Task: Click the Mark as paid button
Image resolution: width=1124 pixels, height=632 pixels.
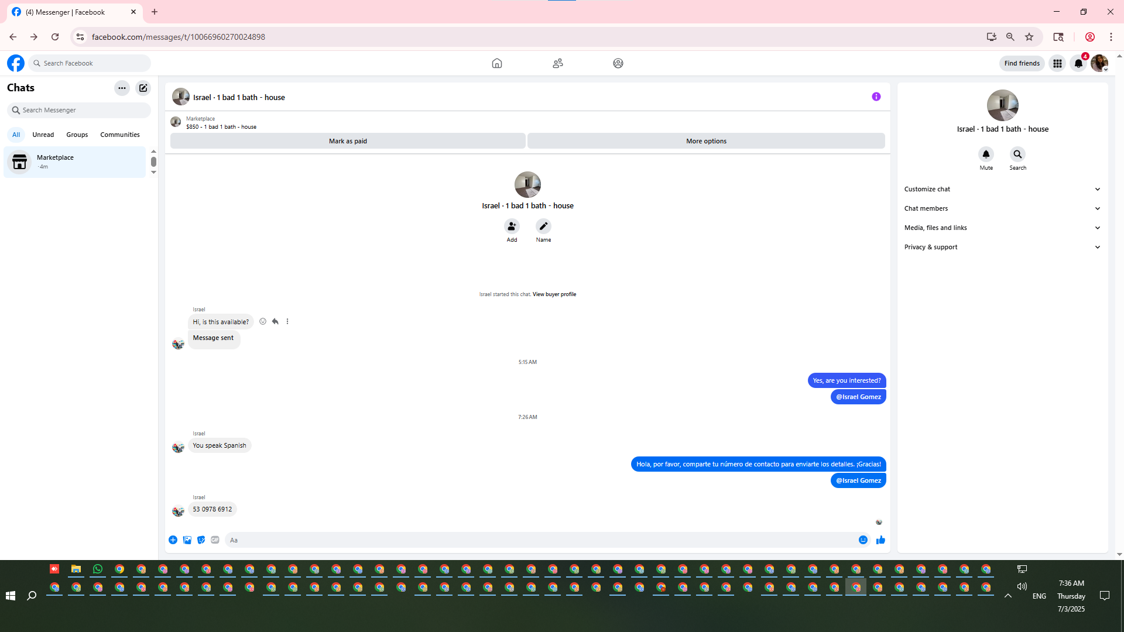Action: click(348, 141)
